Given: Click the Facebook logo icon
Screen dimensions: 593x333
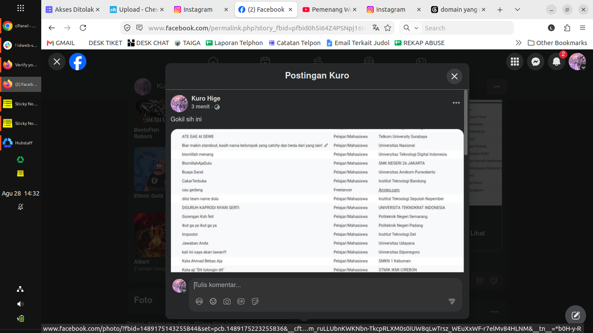Looking at the screenshot, I should (78, 62).
